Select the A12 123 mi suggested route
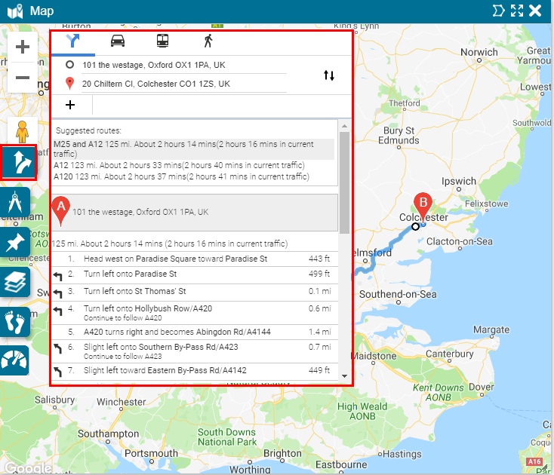The image size is (554, 475). (179, 165)
